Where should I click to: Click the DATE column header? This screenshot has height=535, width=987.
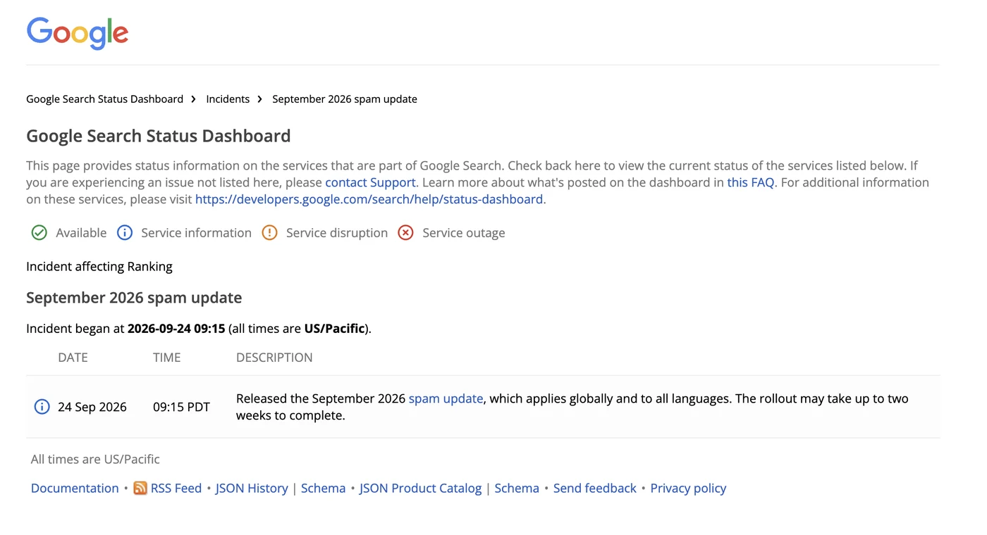coord(73,358)
